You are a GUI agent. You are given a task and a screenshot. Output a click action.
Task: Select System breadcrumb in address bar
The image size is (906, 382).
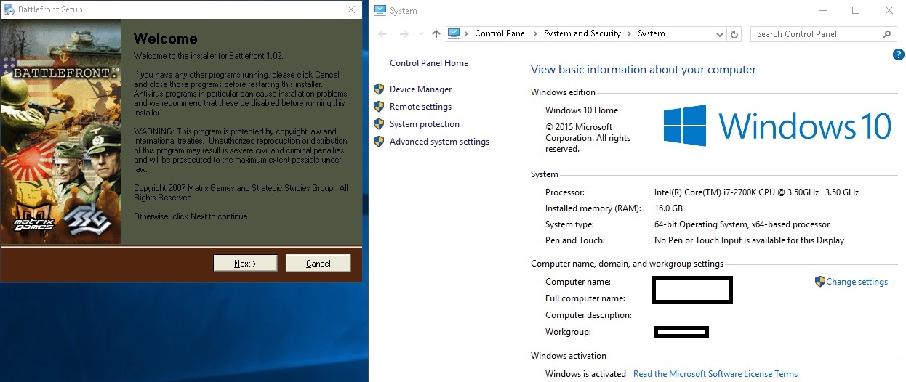[x=652, y=33]
